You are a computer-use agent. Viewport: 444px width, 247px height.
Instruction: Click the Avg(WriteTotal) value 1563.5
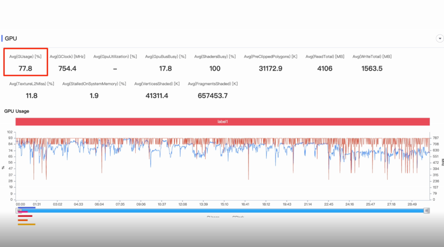point(372,68)
